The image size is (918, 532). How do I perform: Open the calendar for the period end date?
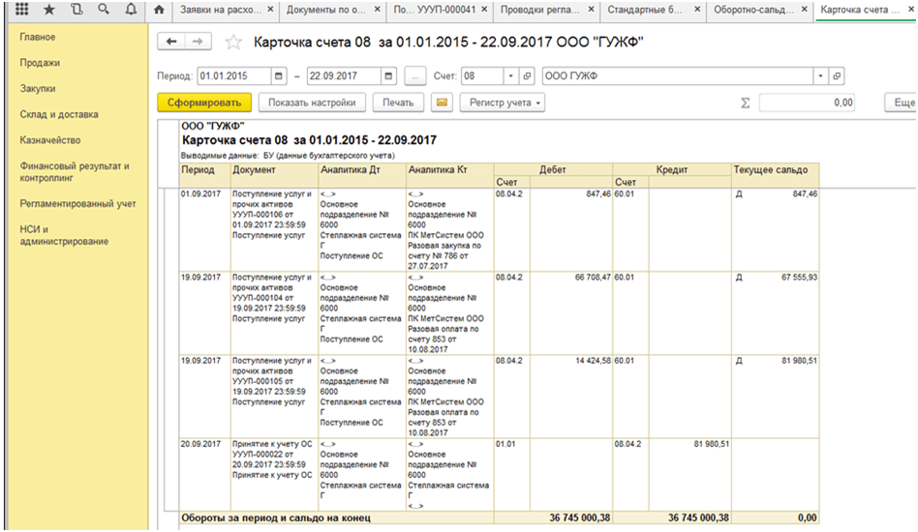[x=388, y=76]
